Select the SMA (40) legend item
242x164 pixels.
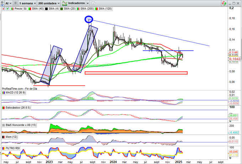[37, 8]
